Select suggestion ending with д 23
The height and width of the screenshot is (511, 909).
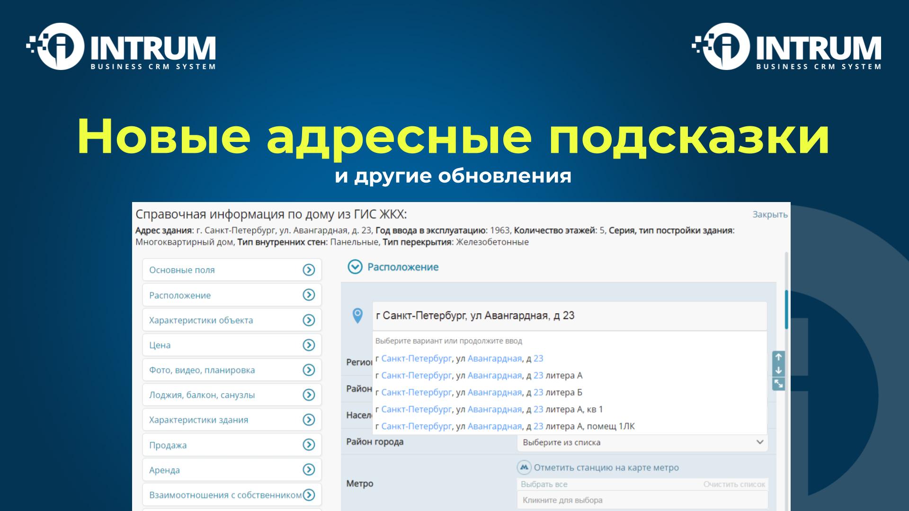[x=570, y=359]
